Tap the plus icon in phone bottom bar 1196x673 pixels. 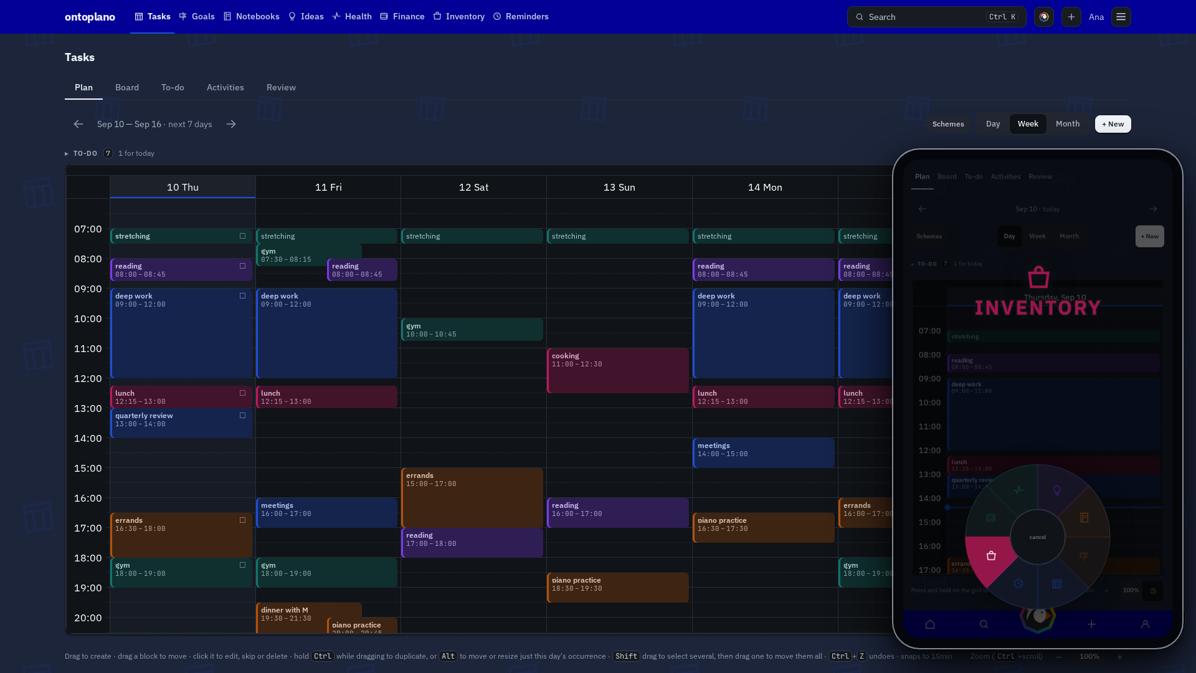click(x=1091, y=624)
